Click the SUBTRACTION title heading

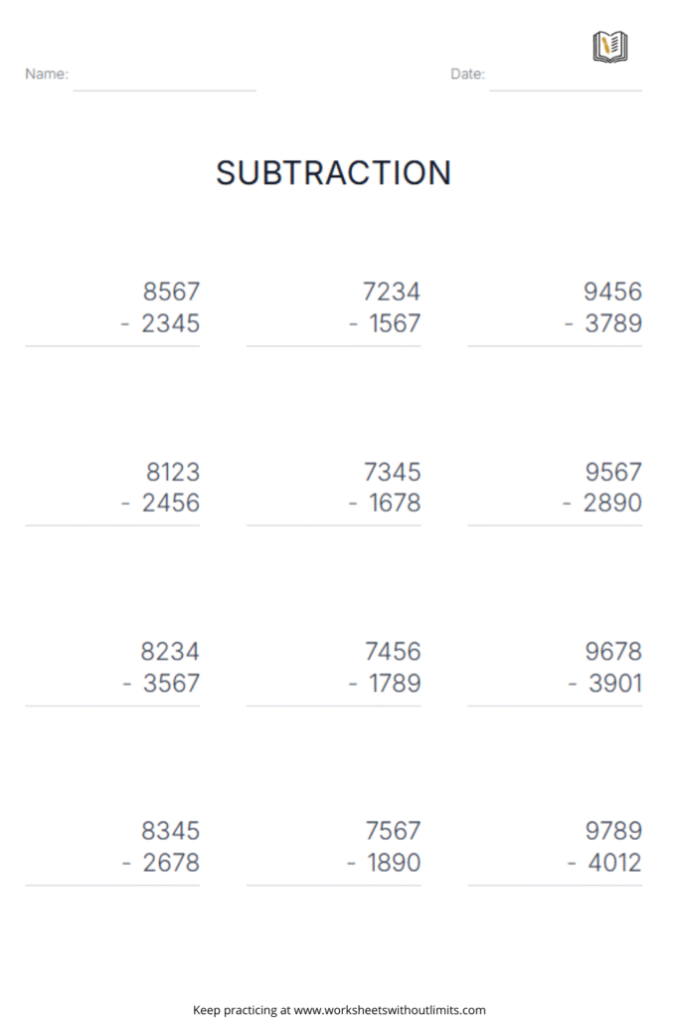coord(334,173)
